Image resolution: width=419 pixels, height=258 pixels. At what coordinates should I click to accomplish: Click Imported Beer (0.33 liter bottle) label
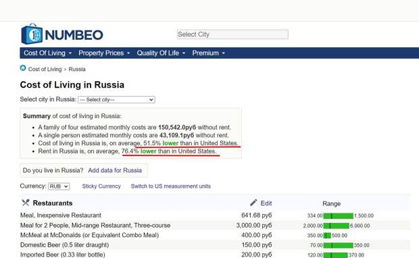click(x=63, y=255)
